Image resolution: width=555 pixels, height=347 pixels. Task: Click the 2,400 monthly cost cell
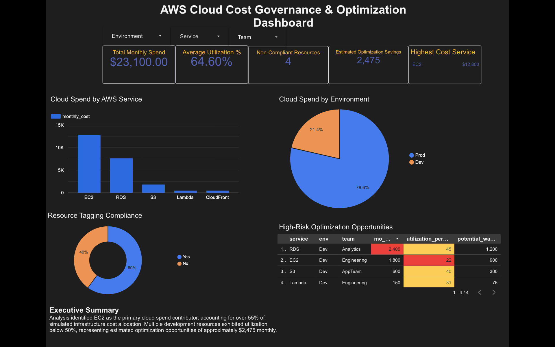(x=387, y=249)
